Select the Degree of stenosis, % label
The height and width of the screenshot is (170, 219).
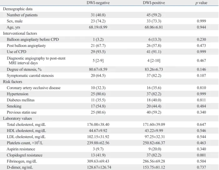24,70
